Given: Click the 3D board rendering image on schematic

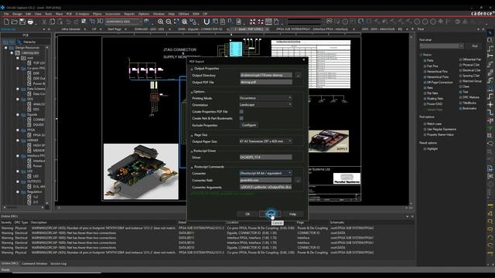Looking at the screenshot, I should coord(141,171).
